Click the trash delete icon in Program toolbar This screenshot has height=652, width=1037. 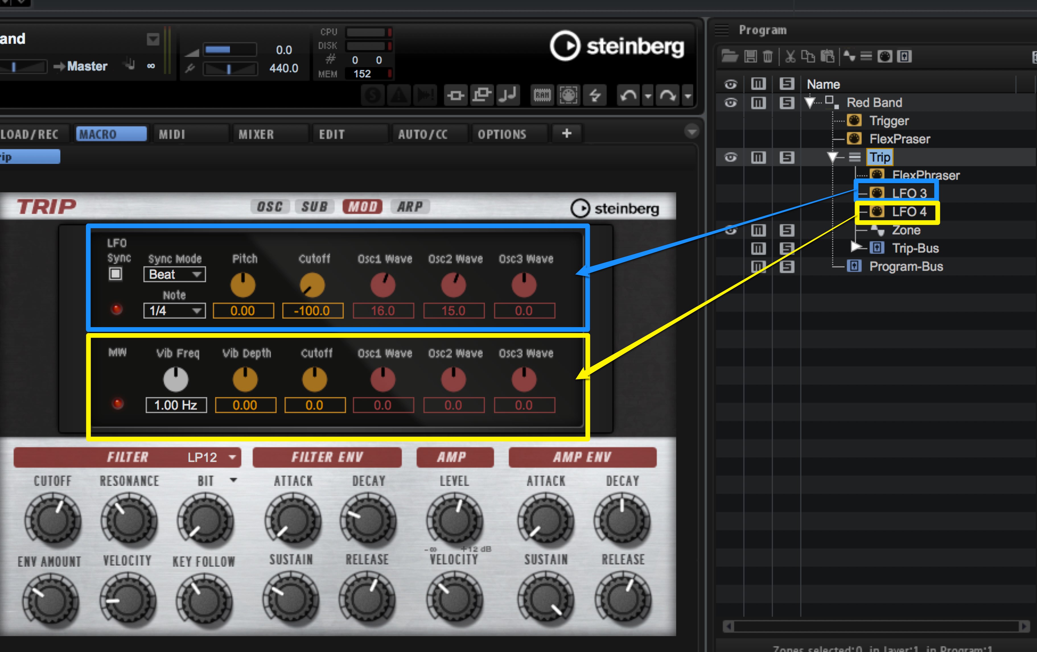click(x=768, y=56)
